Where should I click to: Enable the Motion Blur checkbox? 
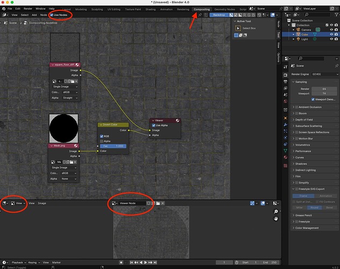coord(296,138)
